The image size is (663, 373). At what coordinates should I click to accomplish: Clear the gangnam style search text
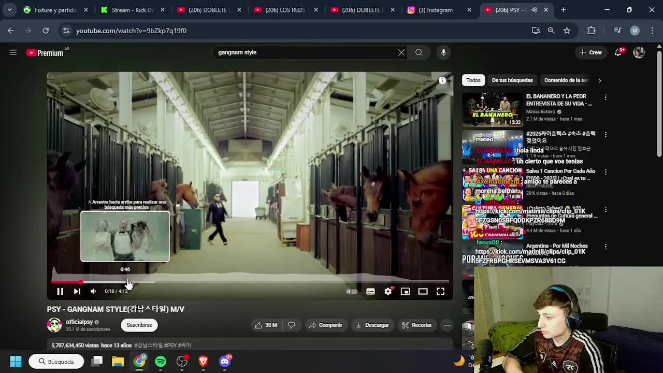pyautogui.click(x=401, y=52)
